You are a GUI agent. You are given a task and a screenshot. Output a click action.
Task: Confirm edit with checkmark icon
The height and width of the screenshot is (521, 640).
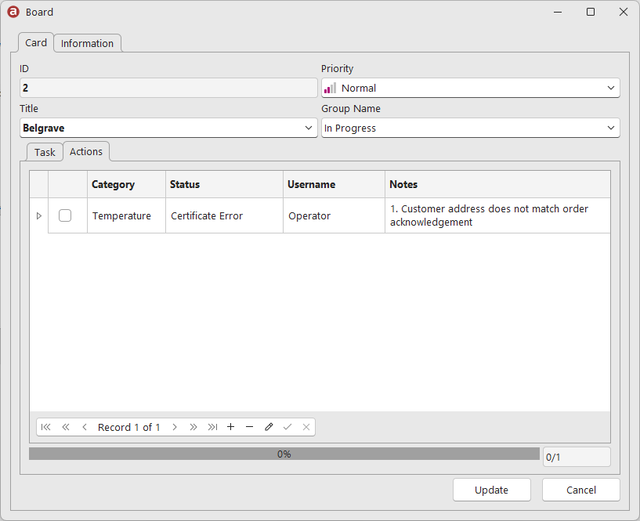coord(287,427)
